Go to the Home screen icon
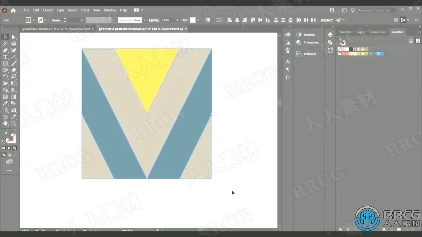422x237 pixels. (x=13, y=10)
